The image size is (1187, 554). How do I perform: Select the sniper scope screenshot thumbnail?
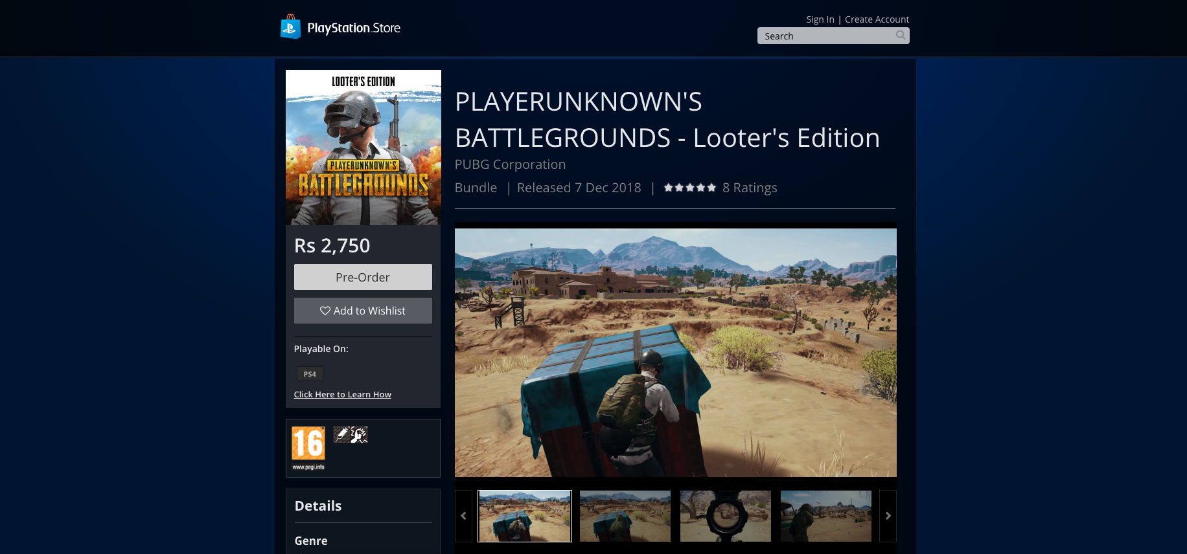tap(726, 516)
